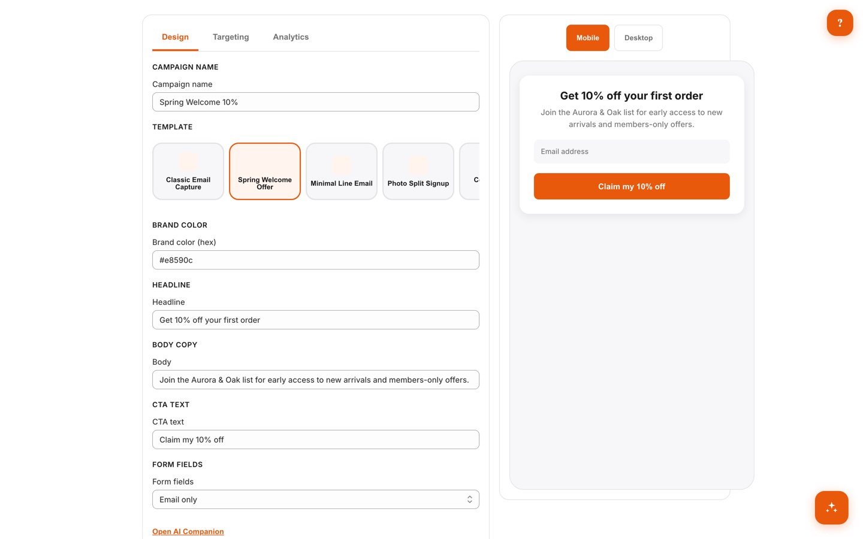Click the preview Email address field
863x539 pixels.
(632, 152)
